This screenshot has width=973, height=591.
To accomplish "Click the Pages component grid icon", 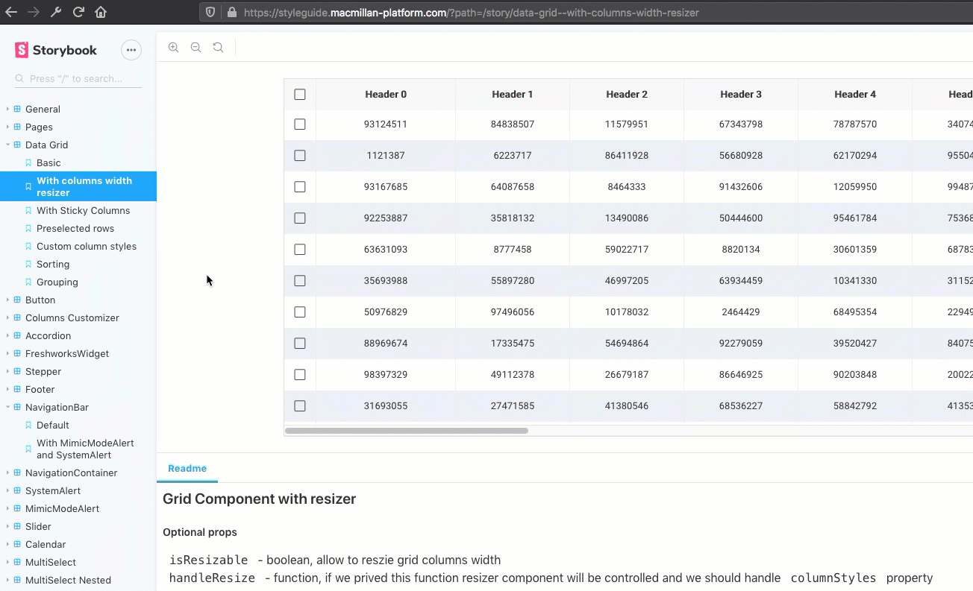I will click(x=17, y=127).
